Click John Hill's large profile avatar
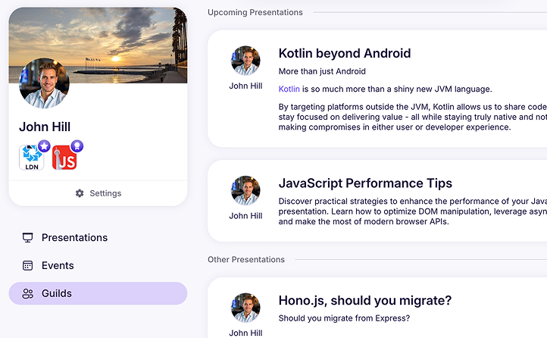 point(44,83)
